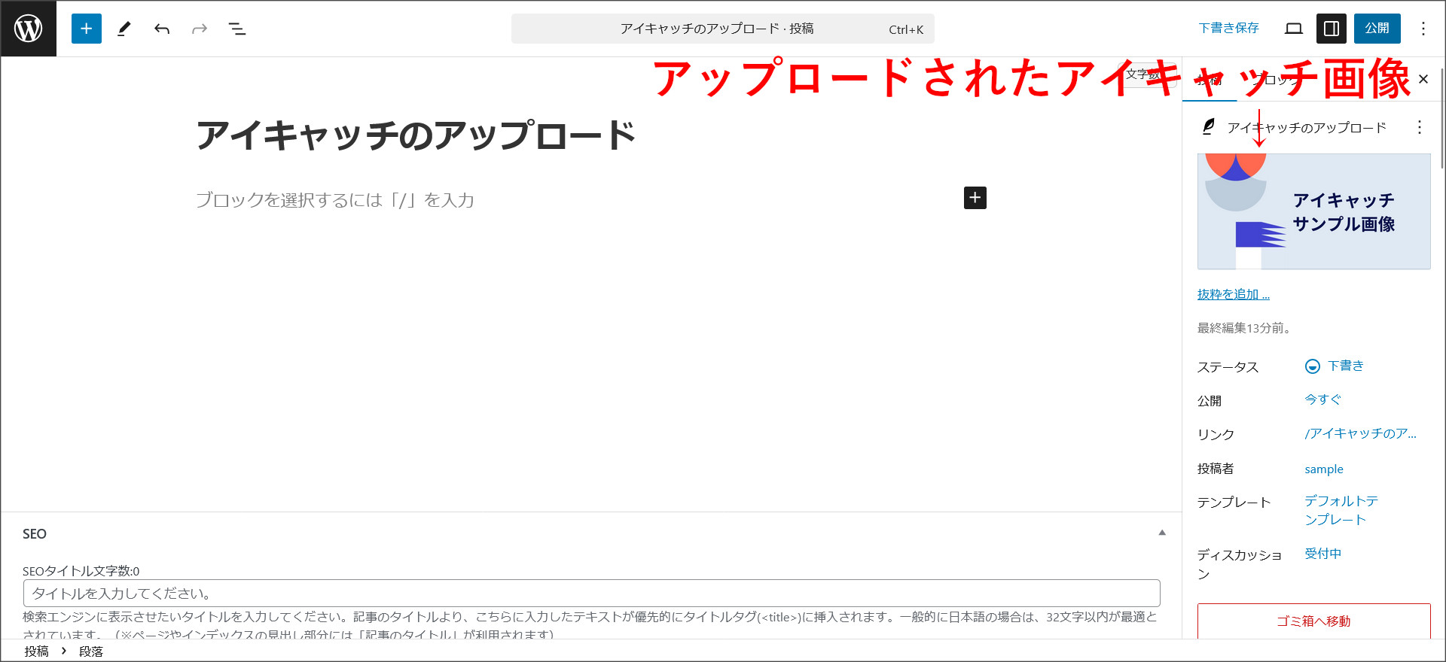Select 段落 in bottom breadcrumb
The width and height of the screenshot is (1446, 662).
click(x=91, y=651)
